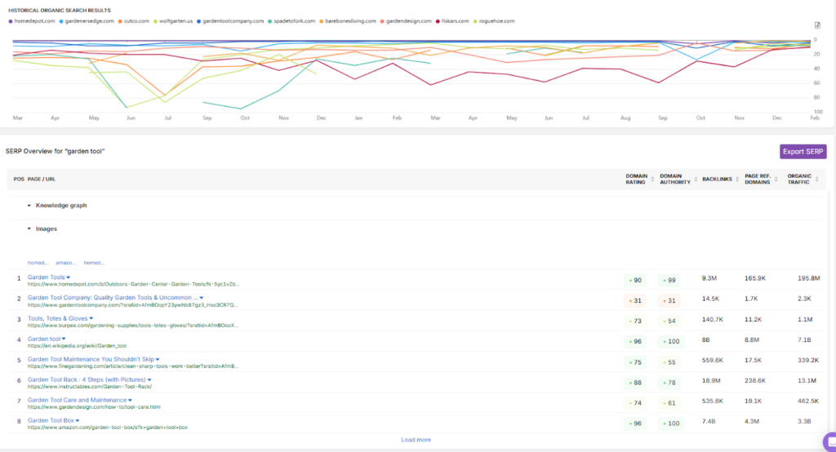Toggle roguehoe.com legend entry
Image resolution: width=836 pixels, height=452 pixels.
(x=494, y=21)
